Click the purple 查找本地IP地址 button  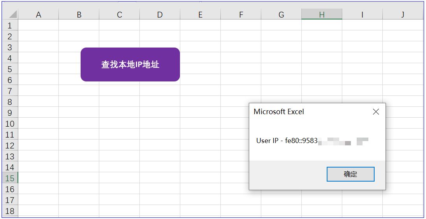click(x=130, y=64)
